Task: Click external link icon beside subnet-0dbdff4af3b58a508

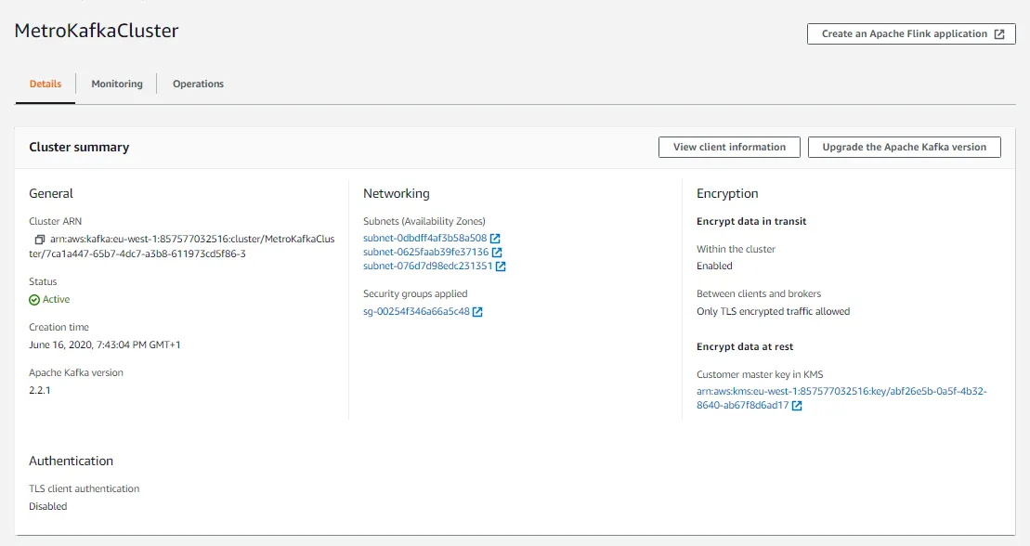Action: pos(495,239)
